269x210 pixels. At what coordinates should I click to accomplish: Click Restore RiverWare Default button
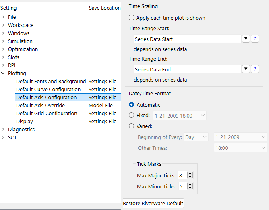pyautogui.click(x=153, y=203)
